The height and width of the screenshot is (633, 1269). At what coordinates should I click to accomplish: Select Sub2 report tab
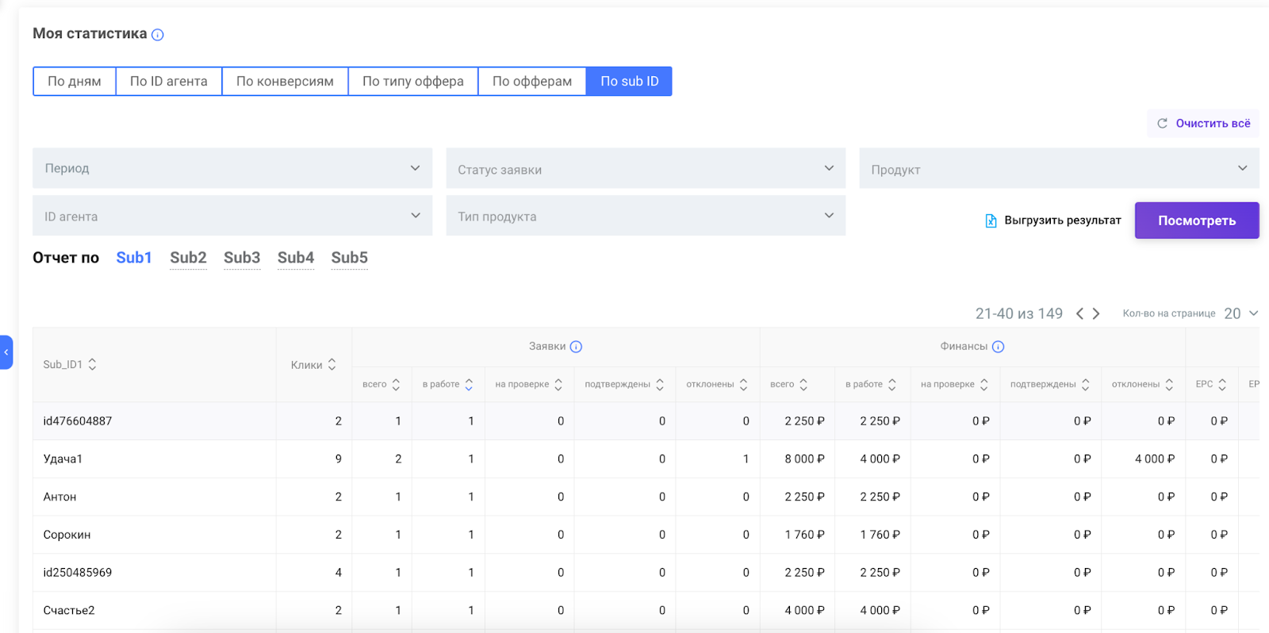(x=188, y=258)
